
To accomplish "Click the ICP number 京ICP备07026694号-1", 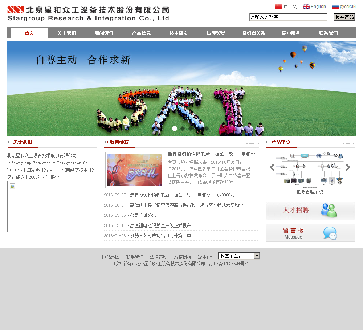I will click(228, 264).
